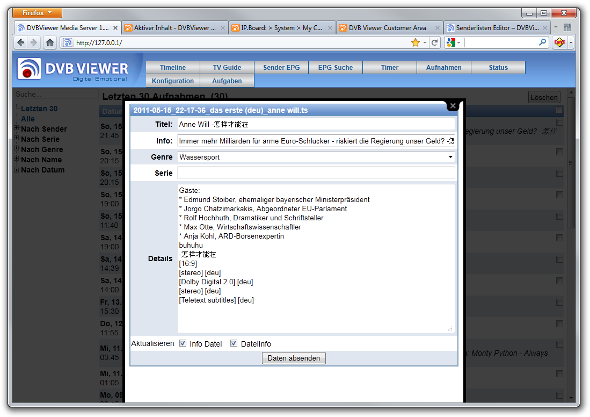The width and height of the screenshot is (590, 417).
Task: Open the URL history dropdown arrow
Action: pos(425,42)
